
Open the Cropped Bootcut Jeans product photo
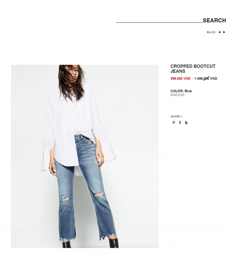[x=85, y=156]
